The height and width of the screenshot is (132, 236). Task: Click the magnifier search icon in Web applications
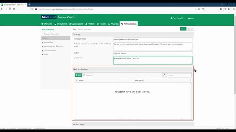164,76
